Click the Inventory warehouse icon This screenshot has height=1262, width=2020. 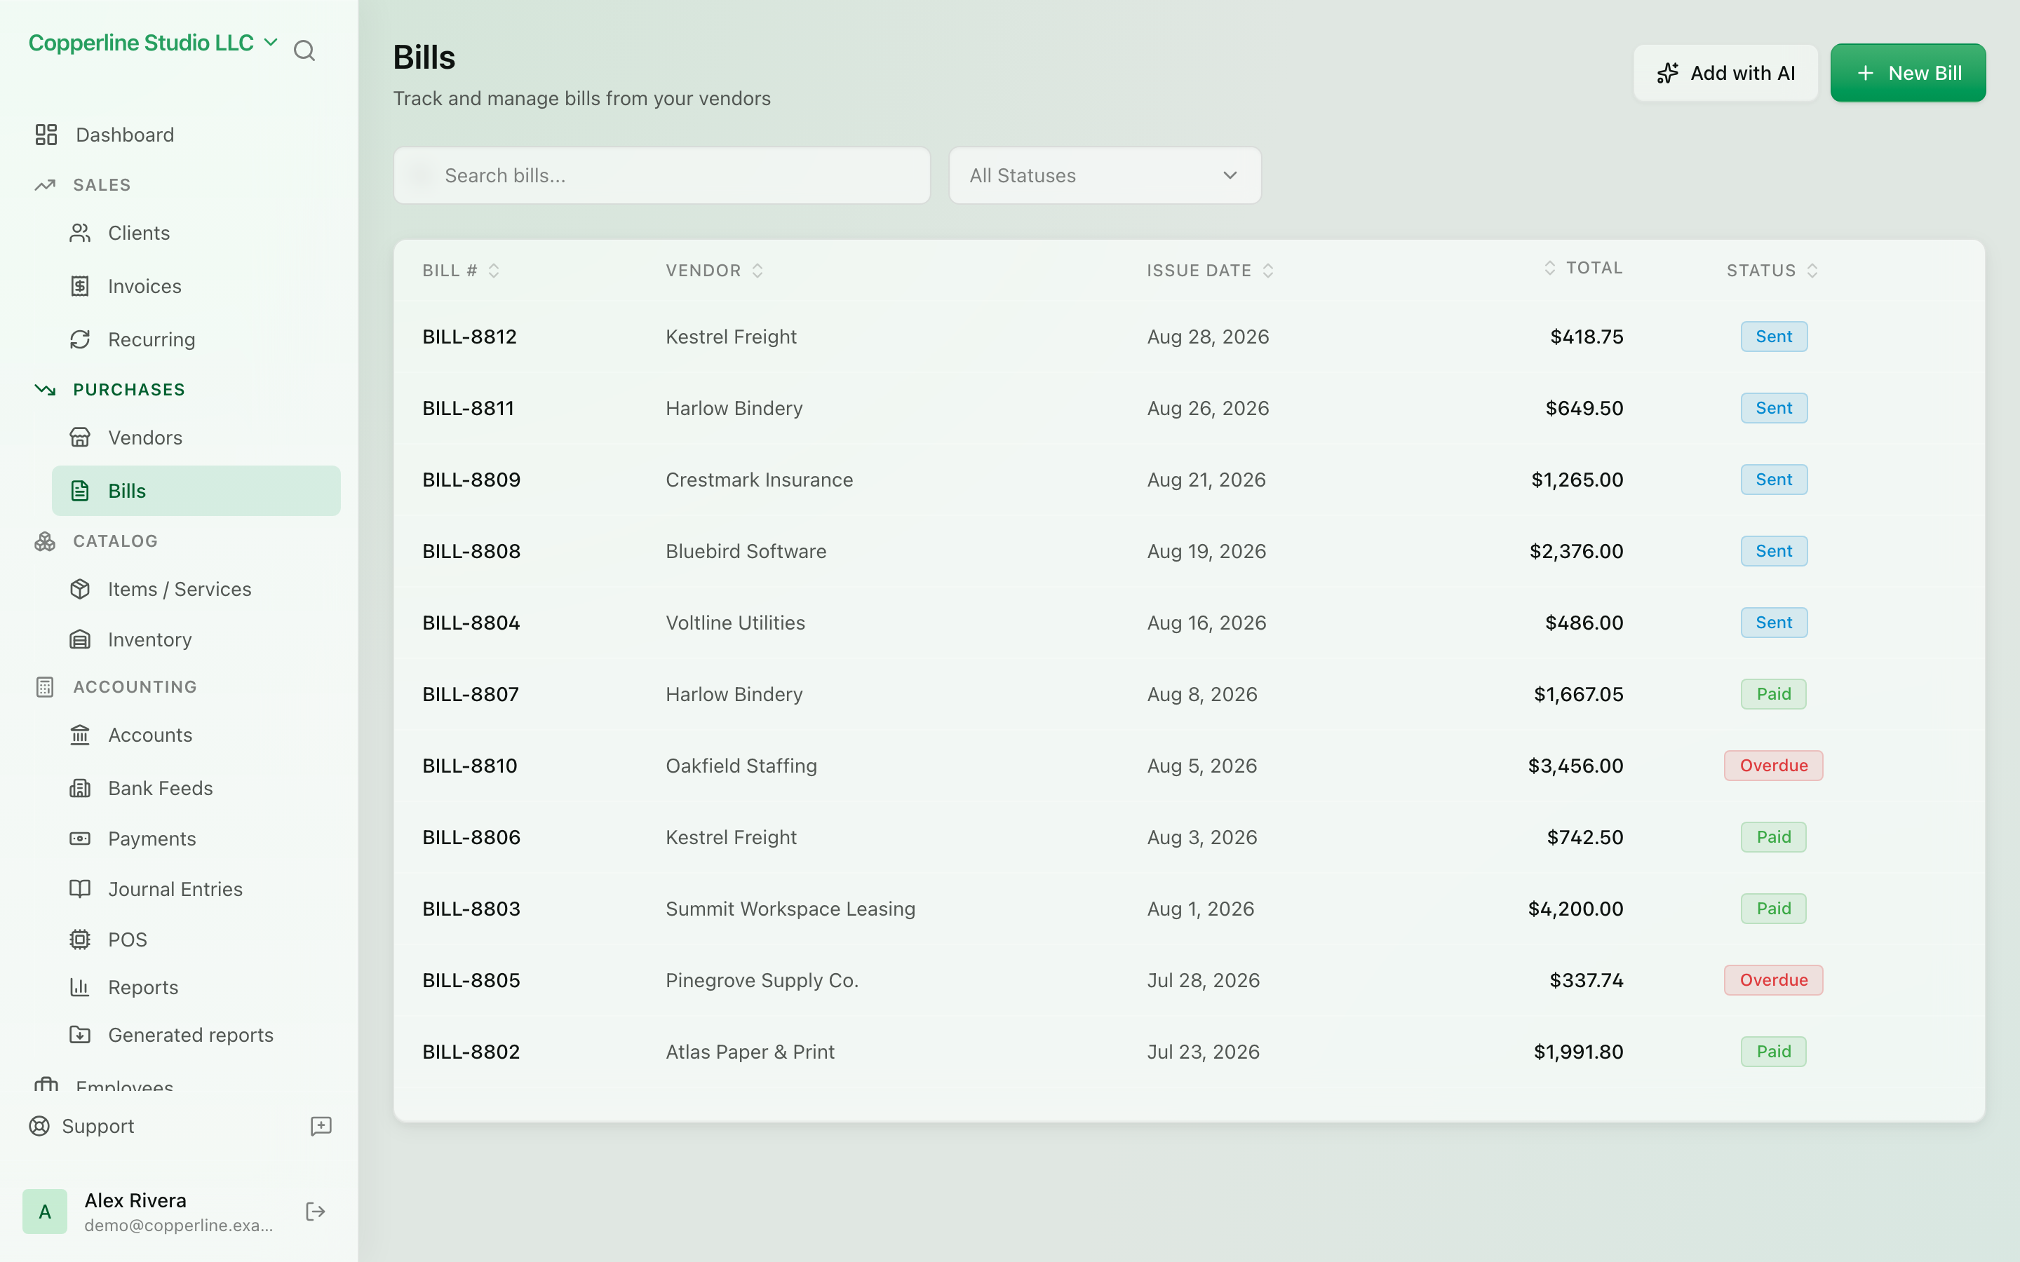pyautogui.click(x=80, y=639)
